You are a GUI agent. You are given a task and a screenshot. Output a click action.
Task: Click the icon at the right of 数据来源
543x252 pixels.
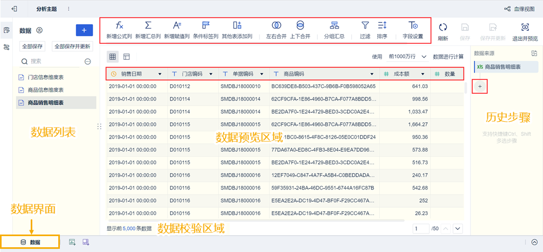[534, 53]
